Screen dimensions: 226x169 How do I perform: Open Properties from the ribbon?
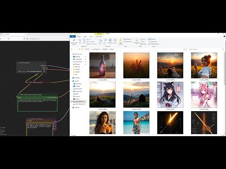pos(137,41)
